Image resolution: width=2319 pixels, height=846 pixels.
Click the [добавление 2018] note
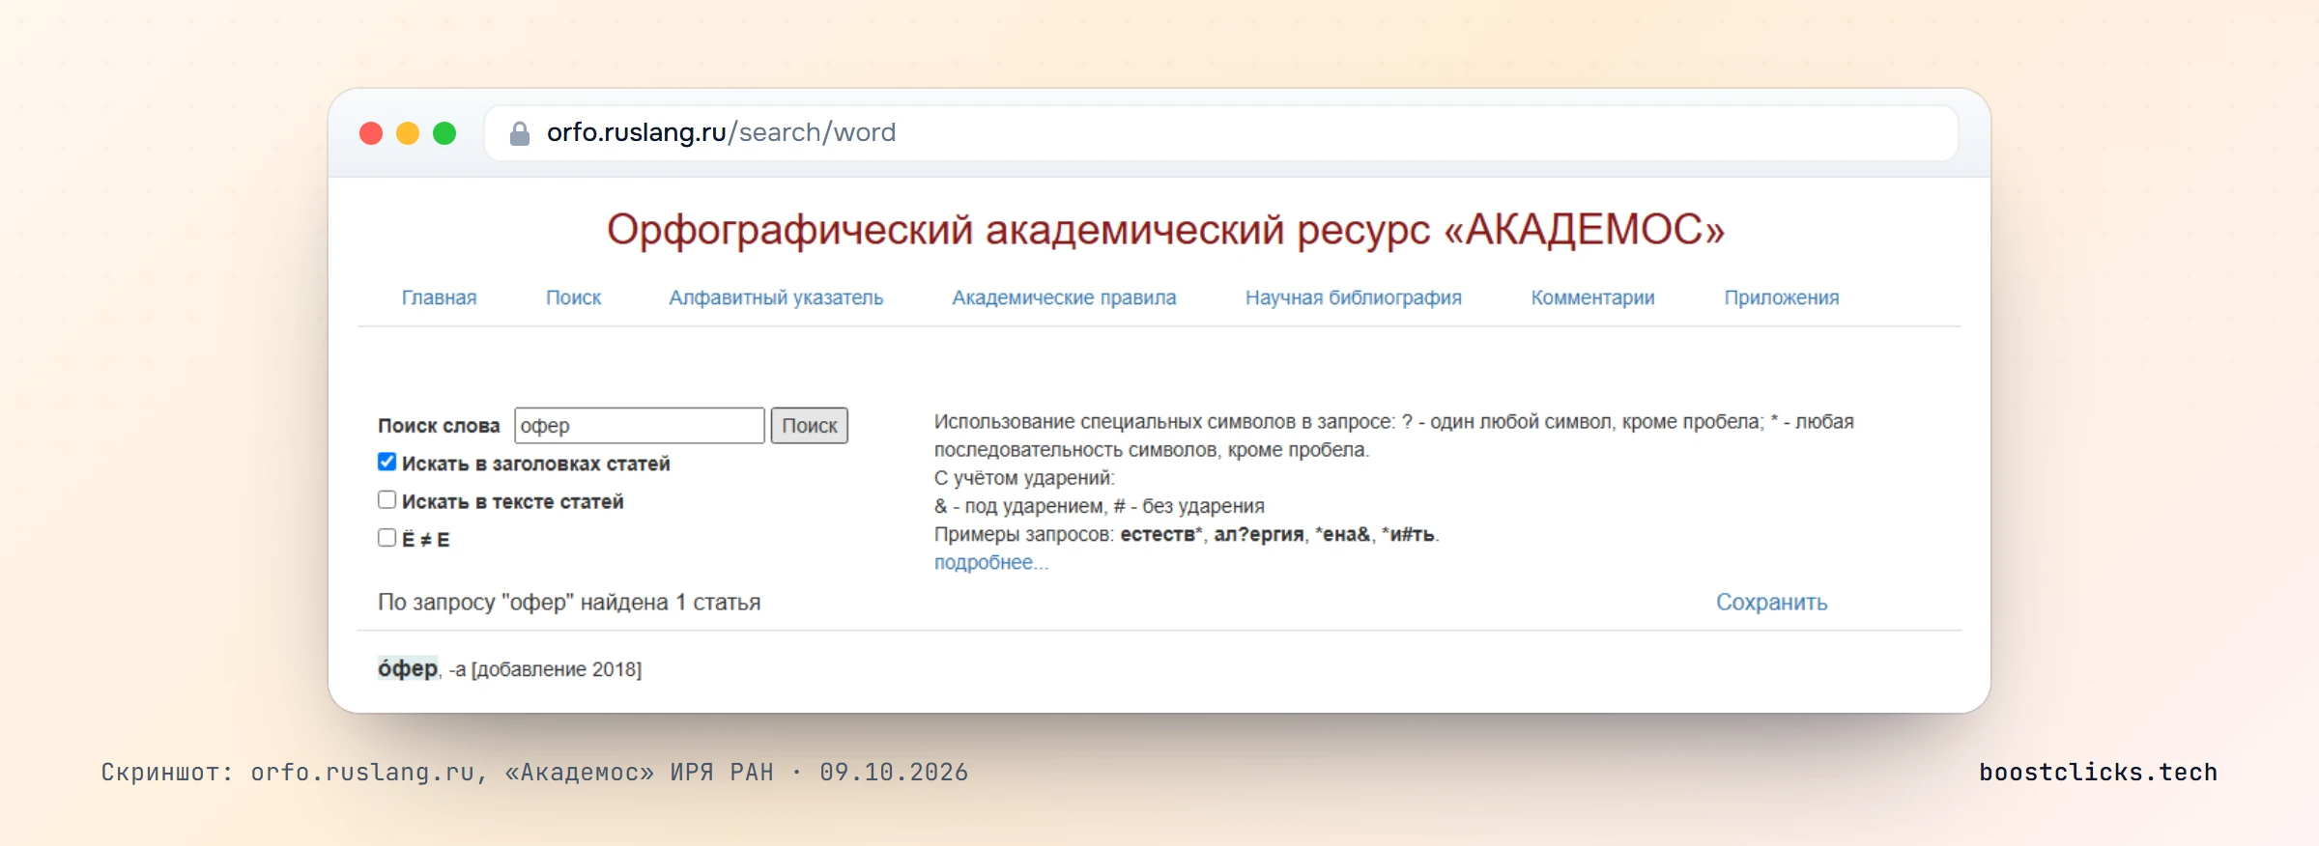(557, 669)
